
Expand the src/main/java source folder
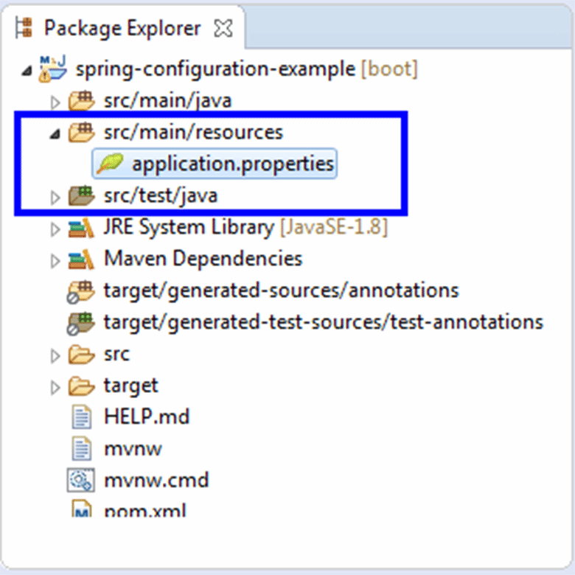[55, 102]
